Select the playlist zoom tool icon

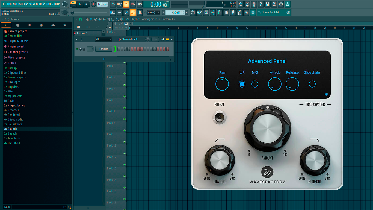(x=117, y=19)
